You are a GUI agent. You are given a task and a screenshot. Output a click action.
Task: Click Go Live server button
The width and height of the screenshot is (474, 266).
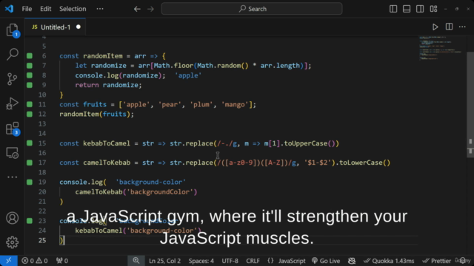tap(326, 261)
